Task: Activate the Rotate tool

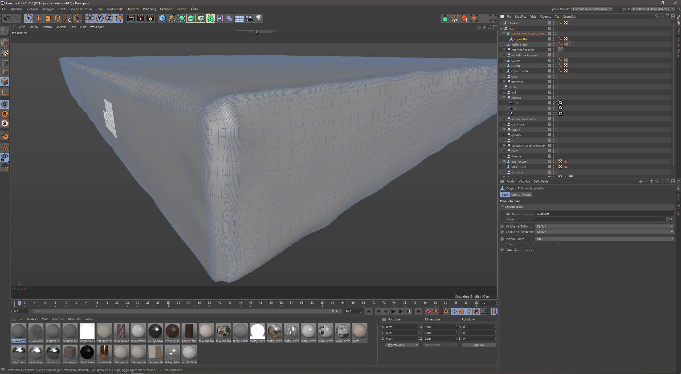Action: pos(57,18)
